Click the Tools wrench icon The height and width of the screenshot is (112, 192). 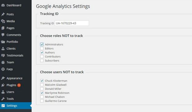[3, 99]
